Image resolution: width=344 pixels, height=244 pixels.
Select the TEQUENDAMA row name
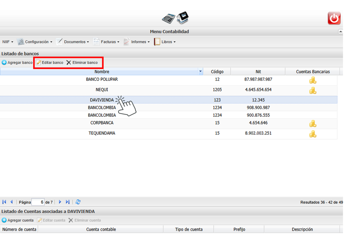point(102,133)
